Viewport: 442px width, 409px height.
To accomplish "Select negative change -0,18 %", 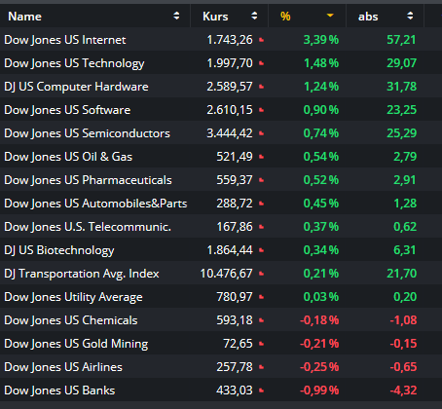I will pos(319,320).
